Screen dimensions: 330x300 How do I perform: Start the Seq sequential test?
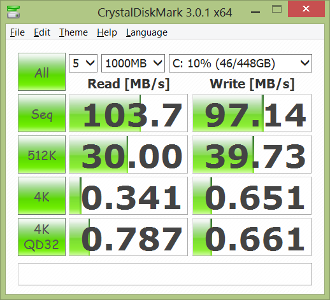pos(41,113)
